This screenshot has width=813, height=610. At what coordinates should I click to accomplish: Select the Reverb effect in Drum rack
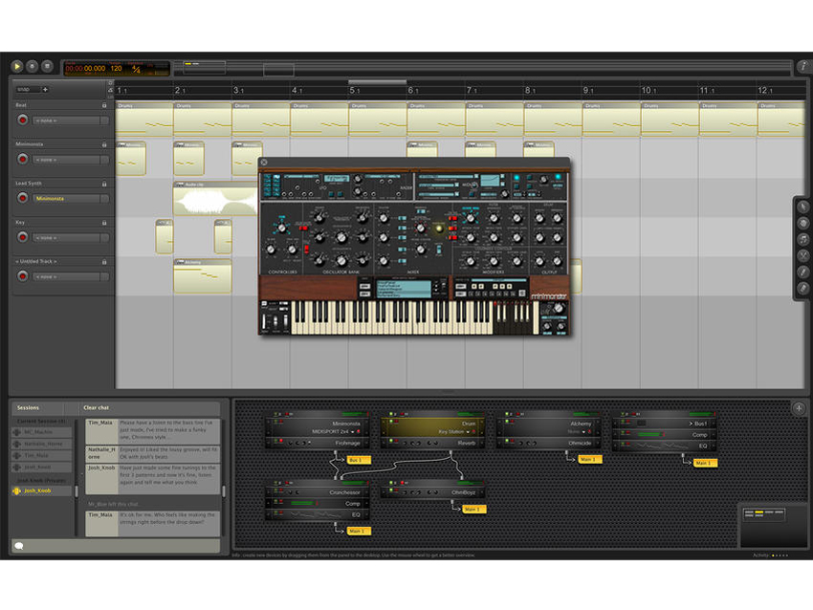click(432, 443)
